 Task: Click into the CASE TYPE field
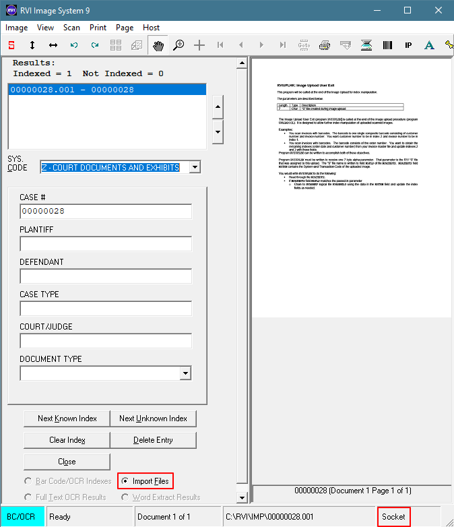[x=106, y=308]
